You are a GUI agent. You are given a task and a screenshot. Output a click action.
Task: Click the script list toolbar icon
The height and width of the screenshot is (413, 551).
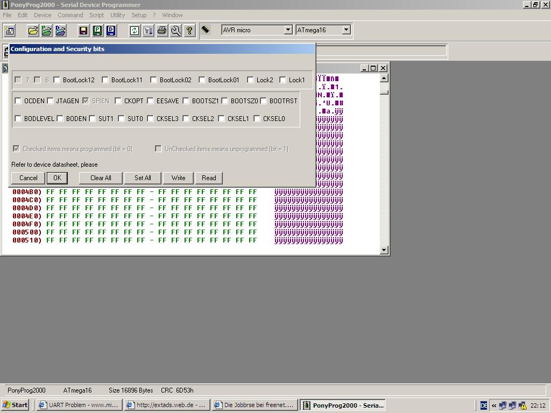pos(149,31)
